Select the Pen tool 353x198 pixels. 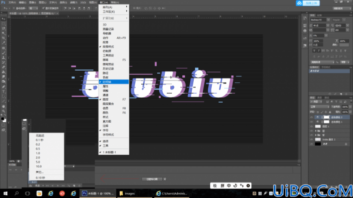click(x=4, y=87)
